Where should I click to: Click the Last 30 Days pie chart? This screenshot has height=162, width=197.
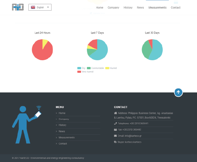tap(152, 50)
